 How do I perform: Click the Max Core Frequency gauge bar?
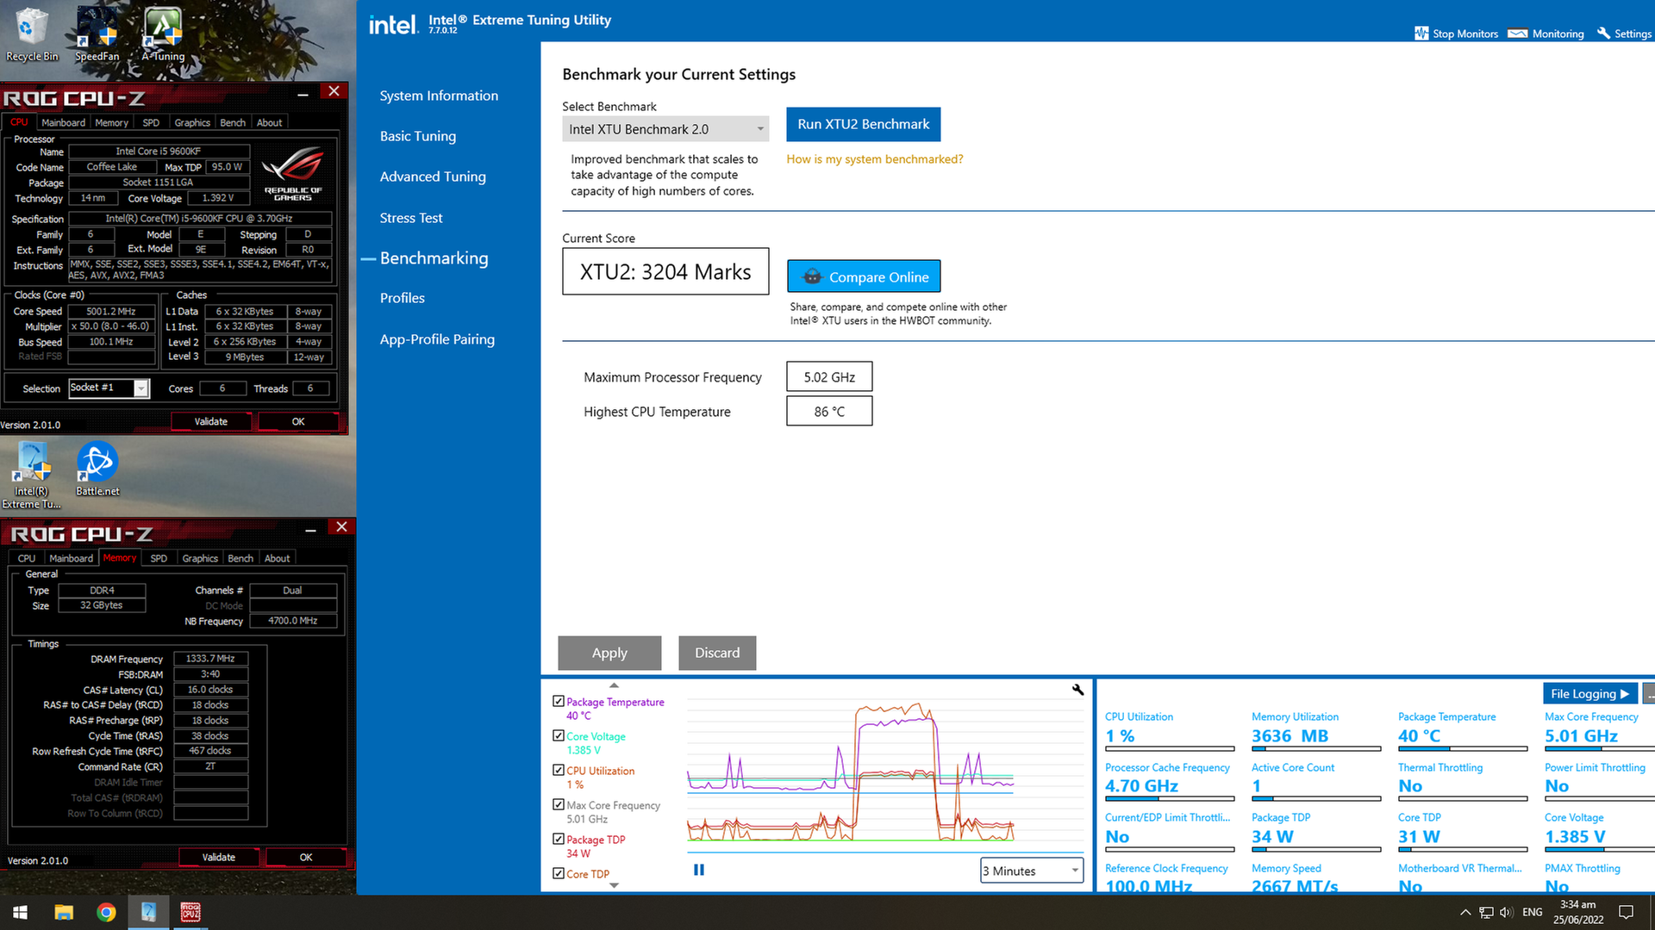pos(1600,749)
